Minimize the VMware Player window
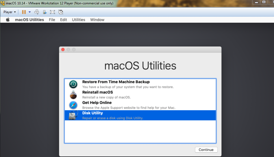The height and width of the screenshot is (157, 274). (256, 2)
